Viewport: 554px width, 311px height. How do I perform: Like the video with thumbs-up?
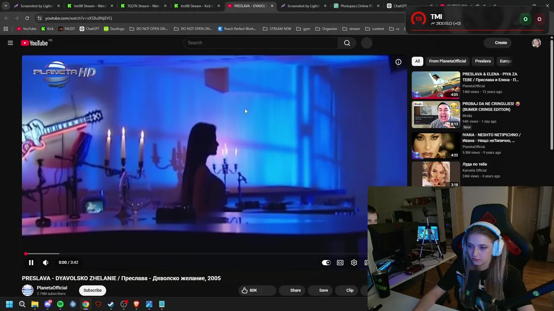click(x=249, y=290)
